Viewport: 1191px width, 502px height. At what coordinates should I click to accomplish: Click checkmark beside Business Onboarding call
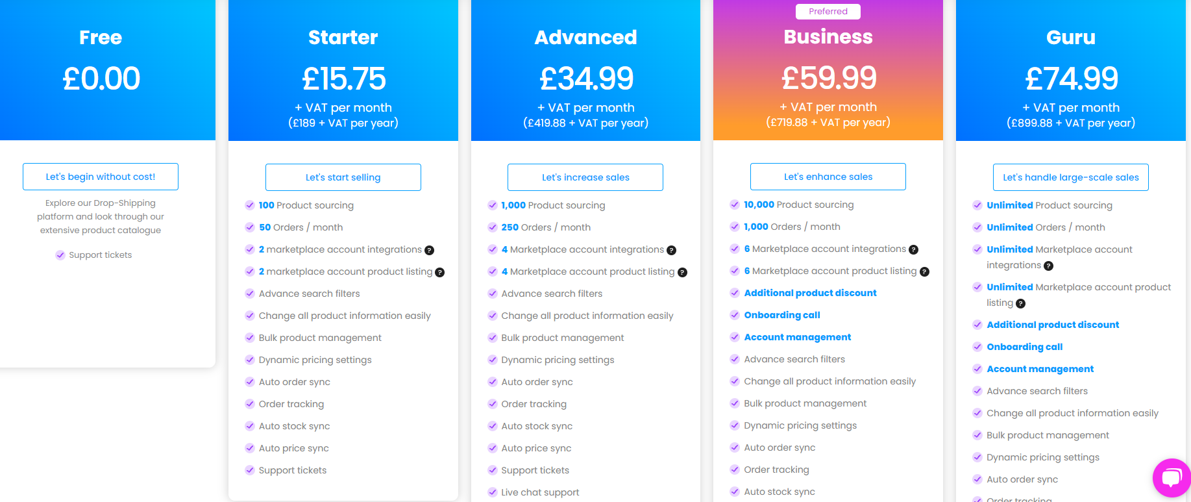pos(735,315)
